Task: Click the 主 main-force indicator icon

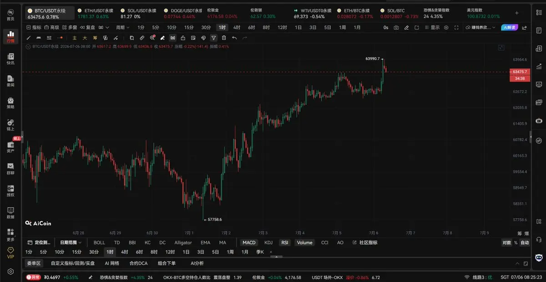Action: (x=74, y=38)
